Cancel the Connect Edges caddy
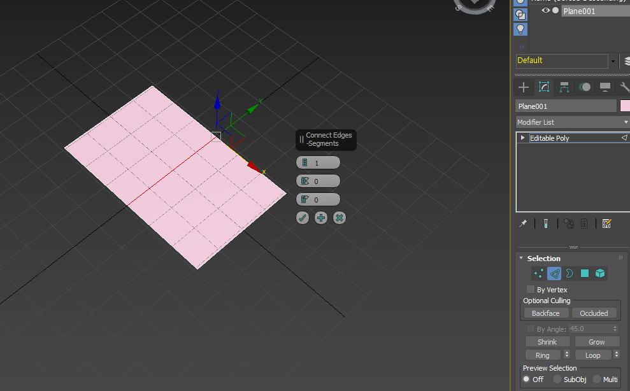The image size is (630, 391). 340,218
